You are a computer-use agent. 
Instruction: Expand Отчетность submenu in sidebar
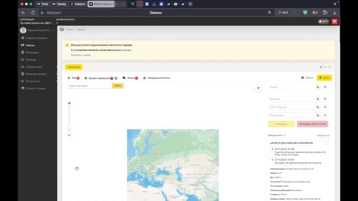point(56,81)
